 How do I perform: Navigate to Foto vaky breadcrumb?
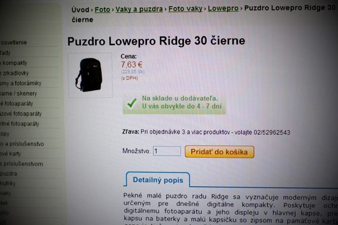185,9
